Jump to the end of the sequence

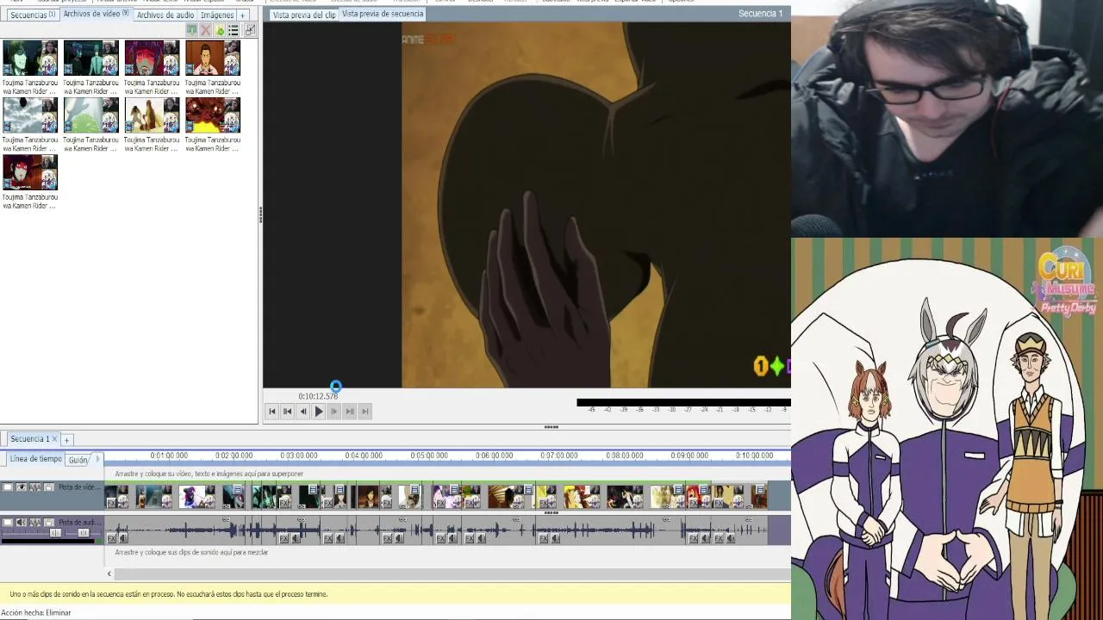(365, 412)
